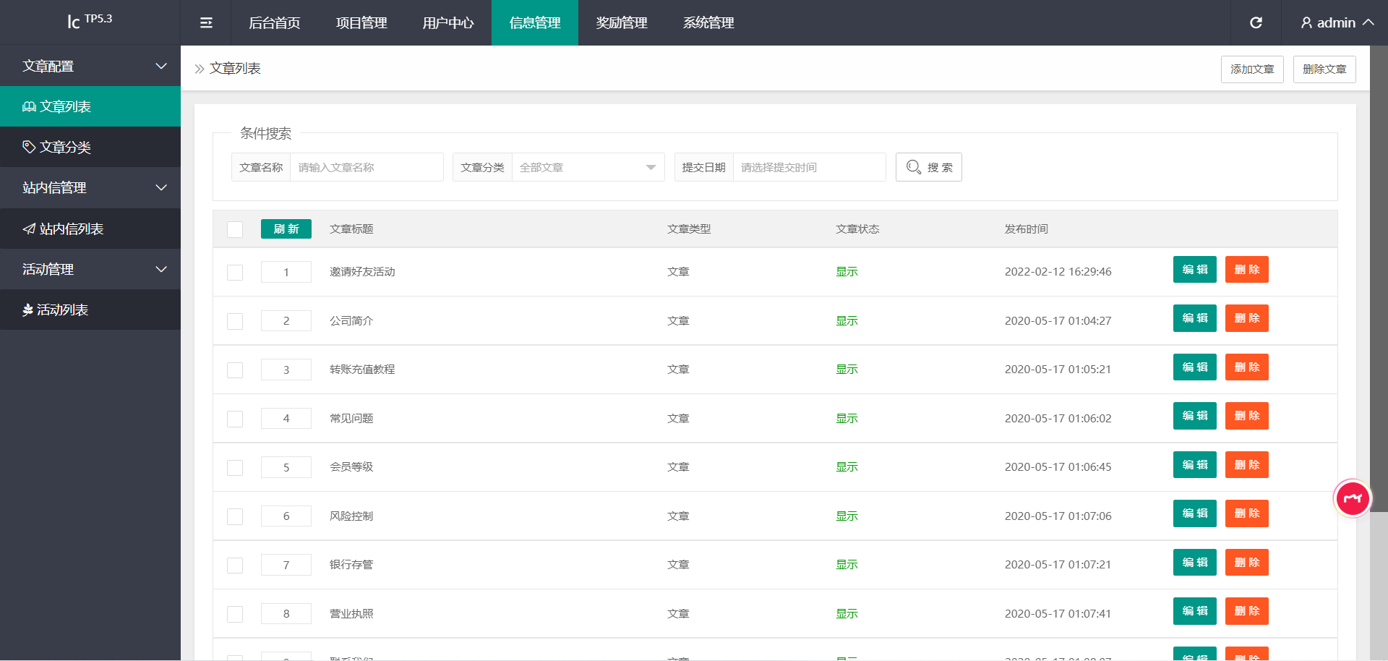Expand the admin user menu
The height and width of the screenshot is (661, 1388).
pos(1337,23)
